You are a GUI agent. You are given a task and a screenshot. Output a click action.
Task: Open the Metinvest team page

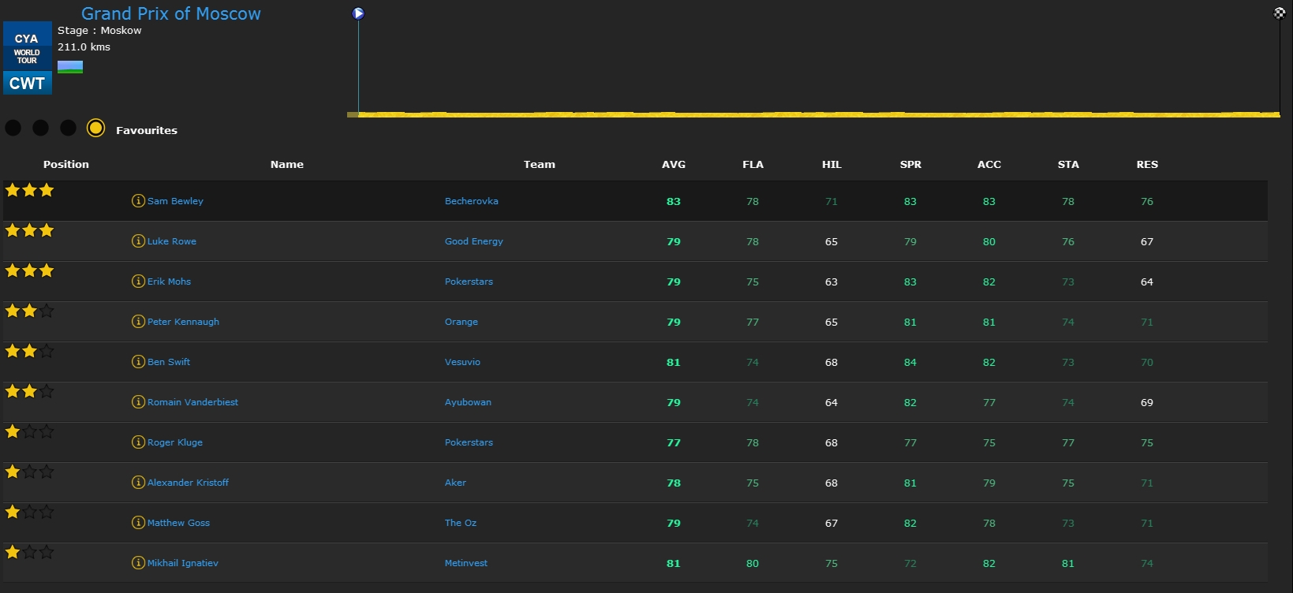[466, 563]
